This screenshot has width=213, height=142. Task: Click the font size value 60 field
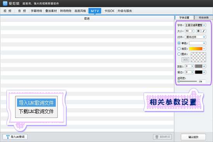pos(188,31)
